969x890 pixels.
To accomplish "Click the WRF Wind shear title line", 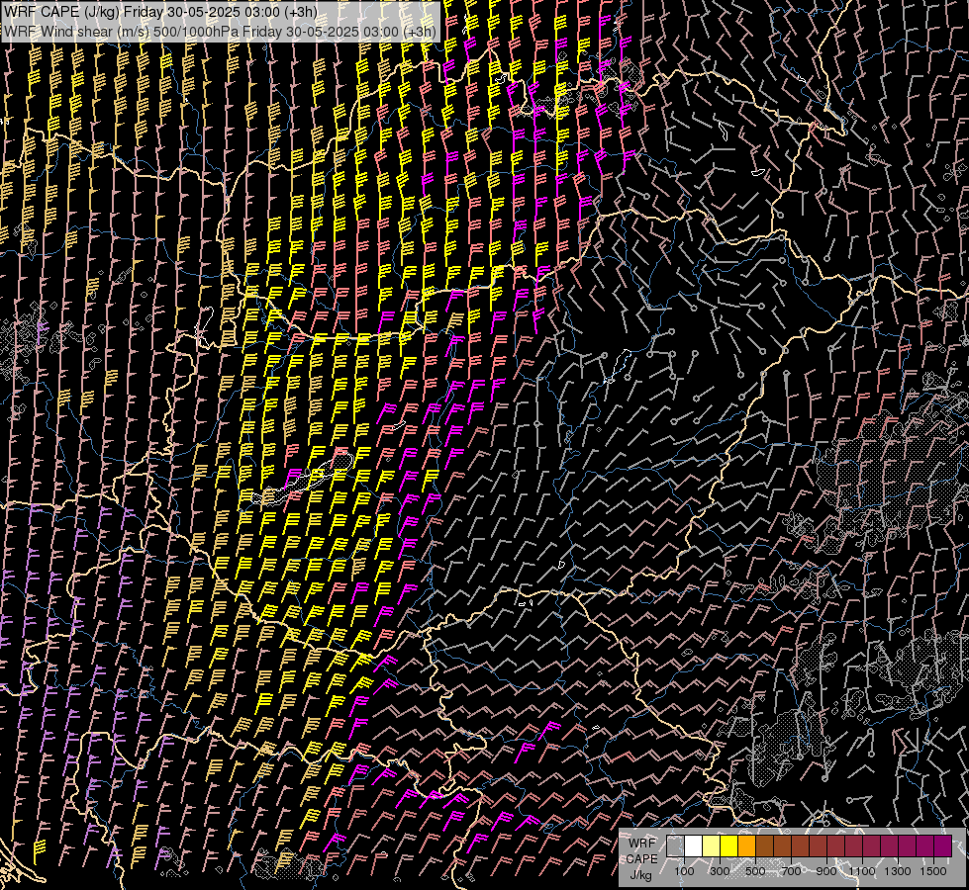I will click(220, 31).
